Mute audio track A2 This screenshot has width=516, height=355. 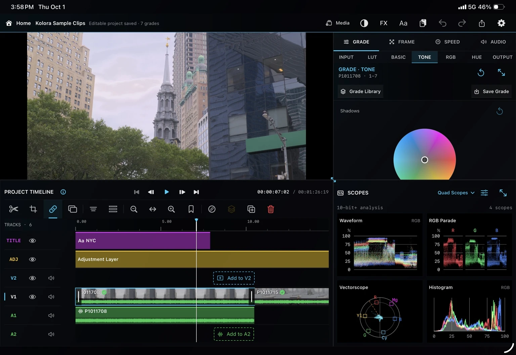(51, 334)
